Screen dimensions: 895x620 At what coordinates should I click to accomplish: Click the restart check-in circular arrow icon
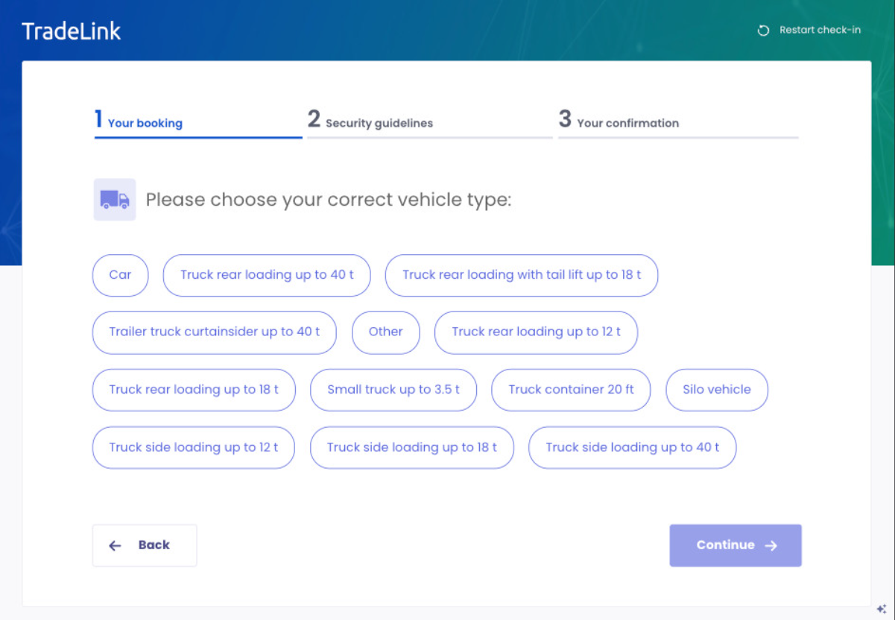click(763, 31)
